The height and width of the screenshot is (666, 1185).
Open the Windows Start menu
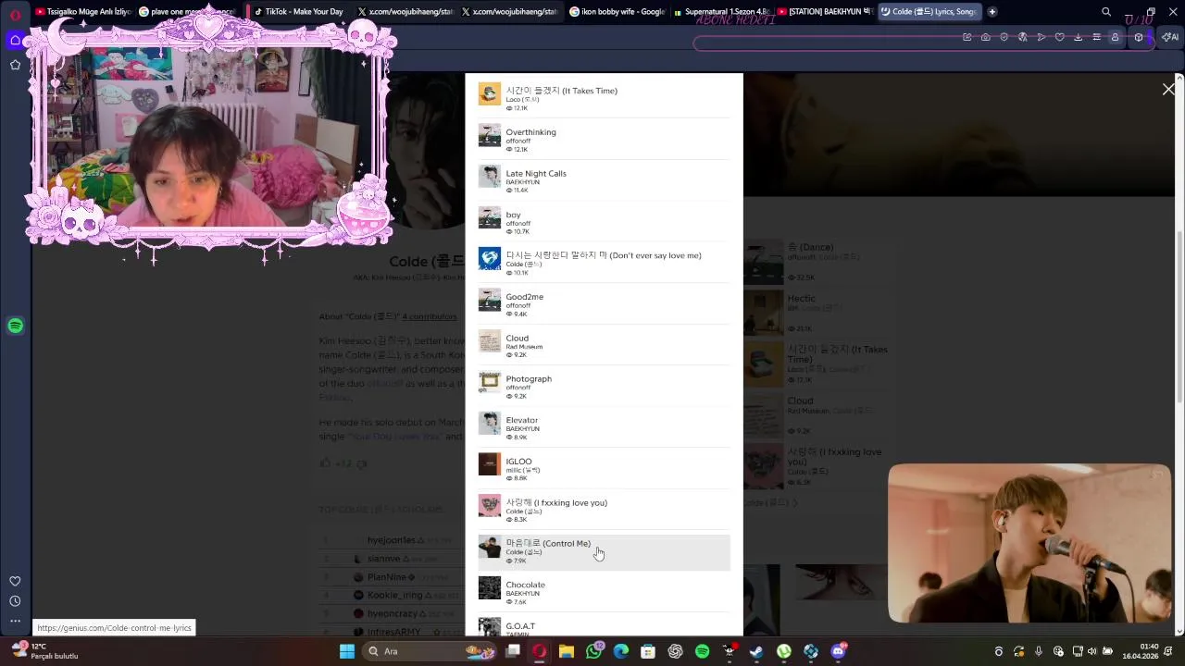346,651
